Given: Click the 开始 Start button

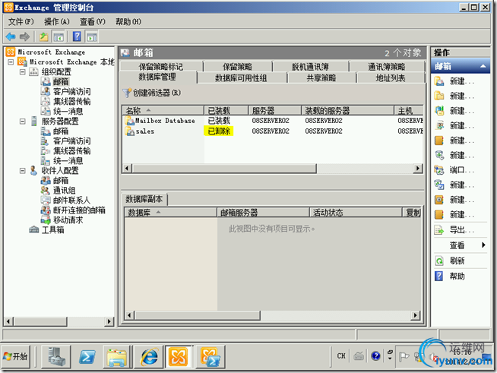Looking at the screenshot, I should pyautogui.click(x=16, y=357).
